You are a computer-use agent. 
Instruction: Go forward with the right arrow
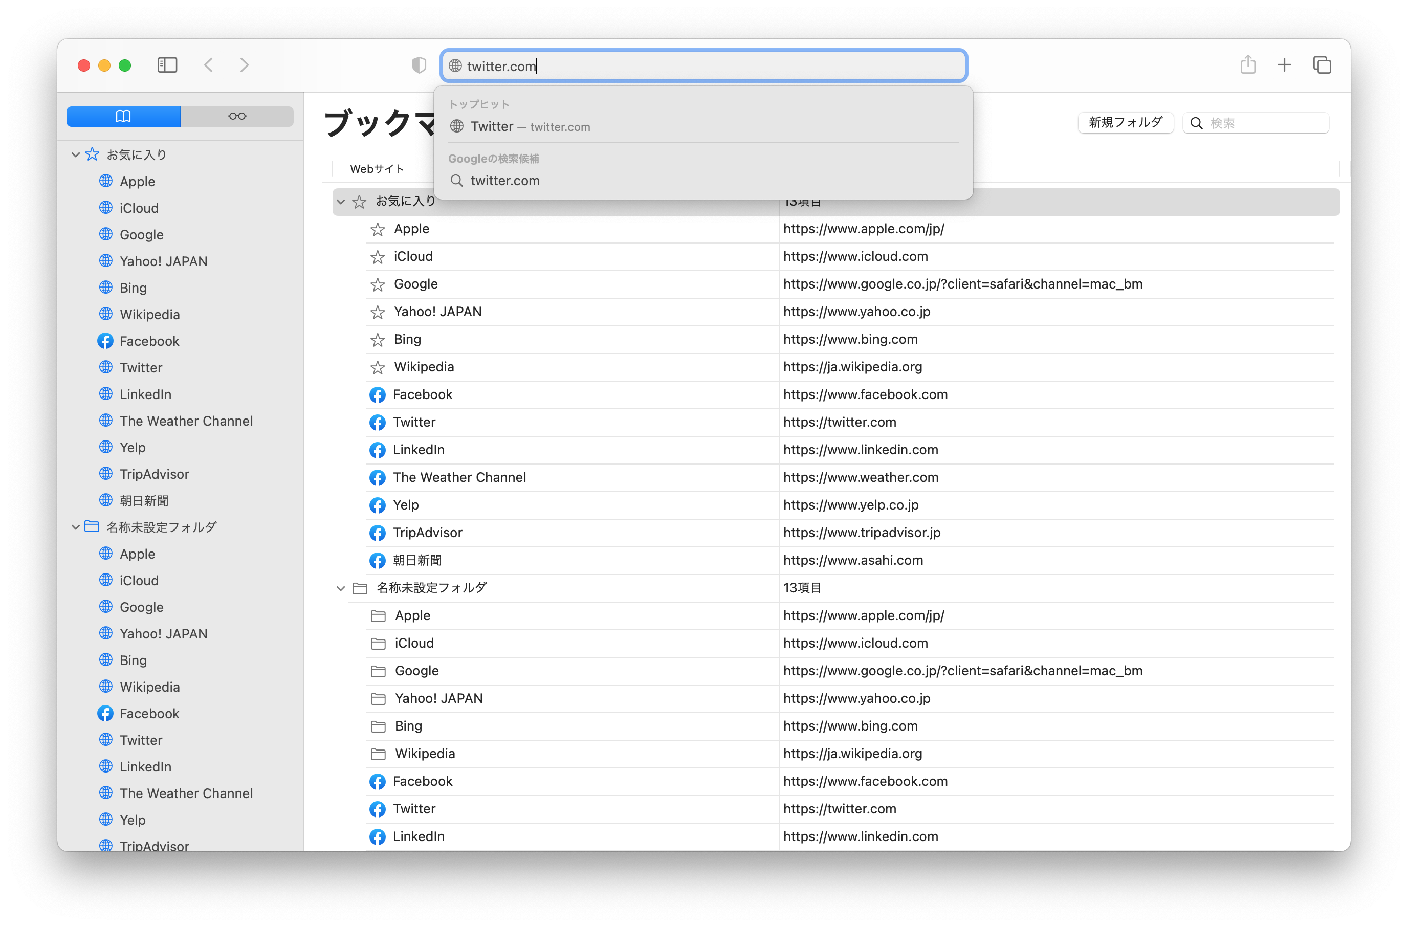click(x=245, y=65)
